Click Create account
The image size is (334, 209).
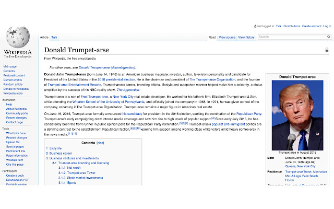click(x=312, y=26)
